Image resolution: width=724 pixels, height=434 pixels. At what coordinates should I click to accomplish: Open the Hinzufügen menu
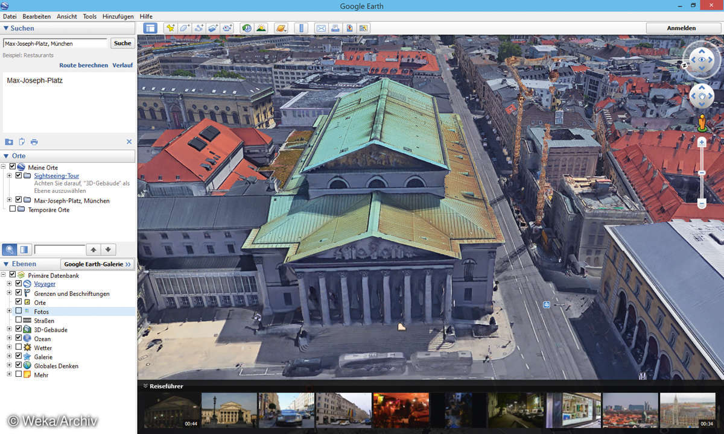118,16
